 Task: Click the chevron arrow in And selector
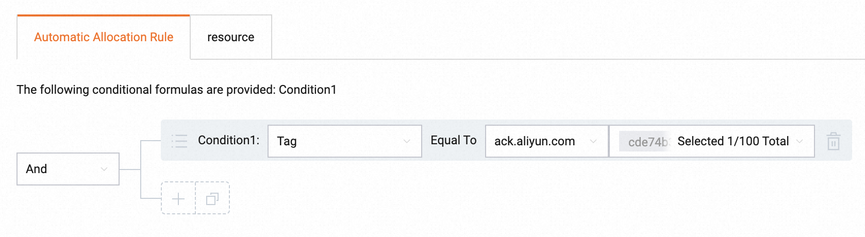point(104,169)
